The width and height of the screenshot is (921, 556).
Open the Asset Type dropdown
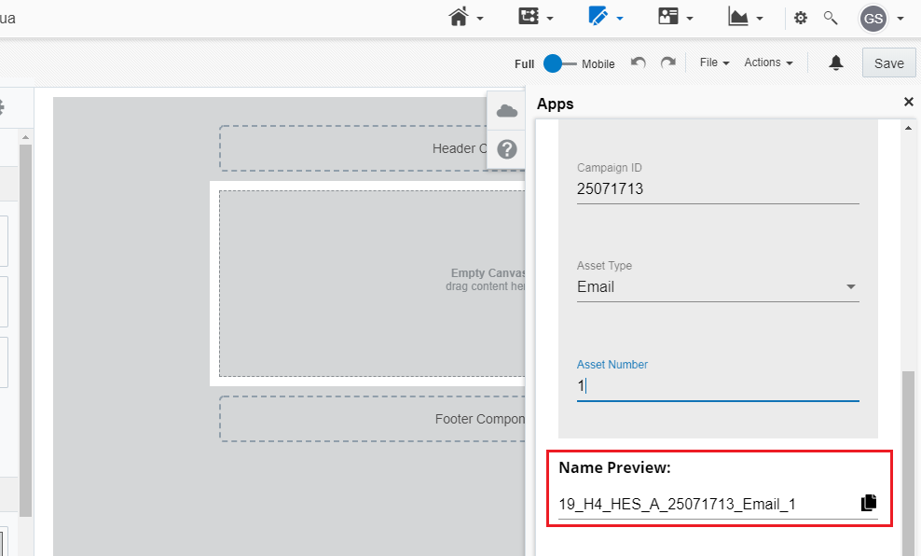click(718, 286)
